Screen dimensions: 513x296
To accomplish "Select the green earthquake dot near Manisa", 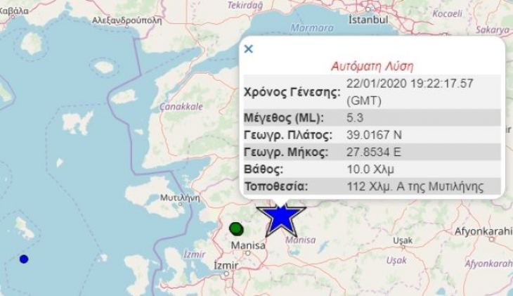I will [236, 229].
